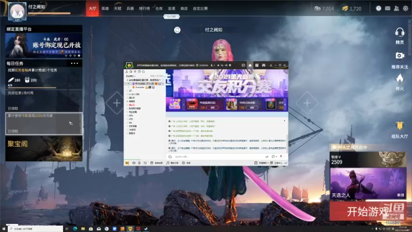The height and width of the screenshot is (232, 412).
Task: Click the first gift claim button in YY carousel
Action: [x=212, y=108]
